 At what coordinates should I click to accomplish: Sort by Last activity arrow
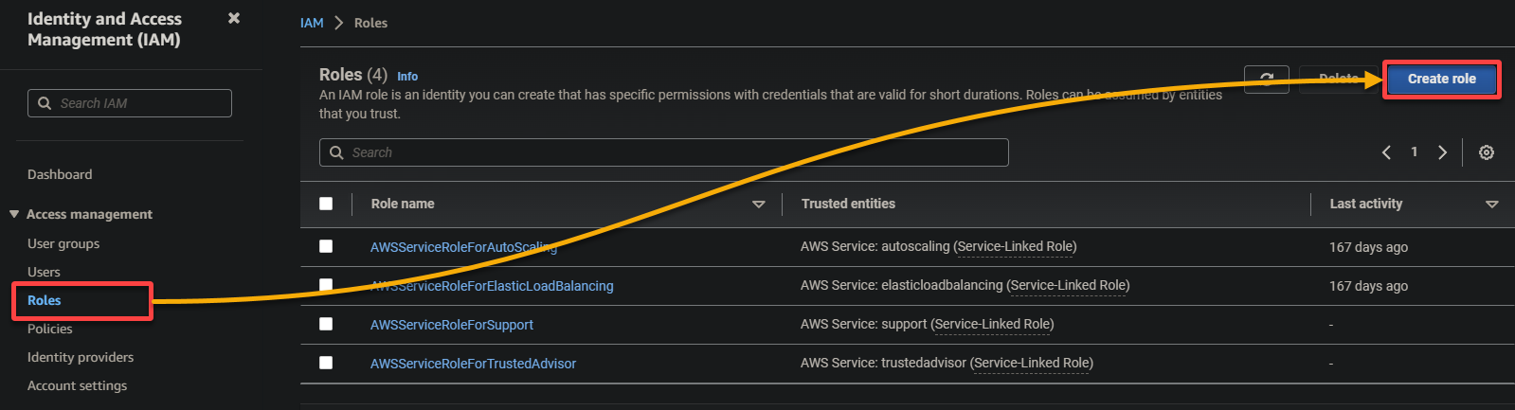pyautogui.click(x=1491, y=205)
